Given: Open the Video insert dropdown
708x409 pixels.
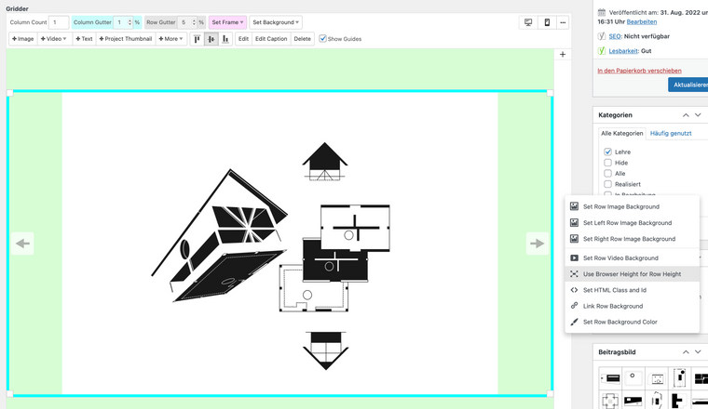Looking at the screenshot, I should pyautogui.click(x=54, y=39).
